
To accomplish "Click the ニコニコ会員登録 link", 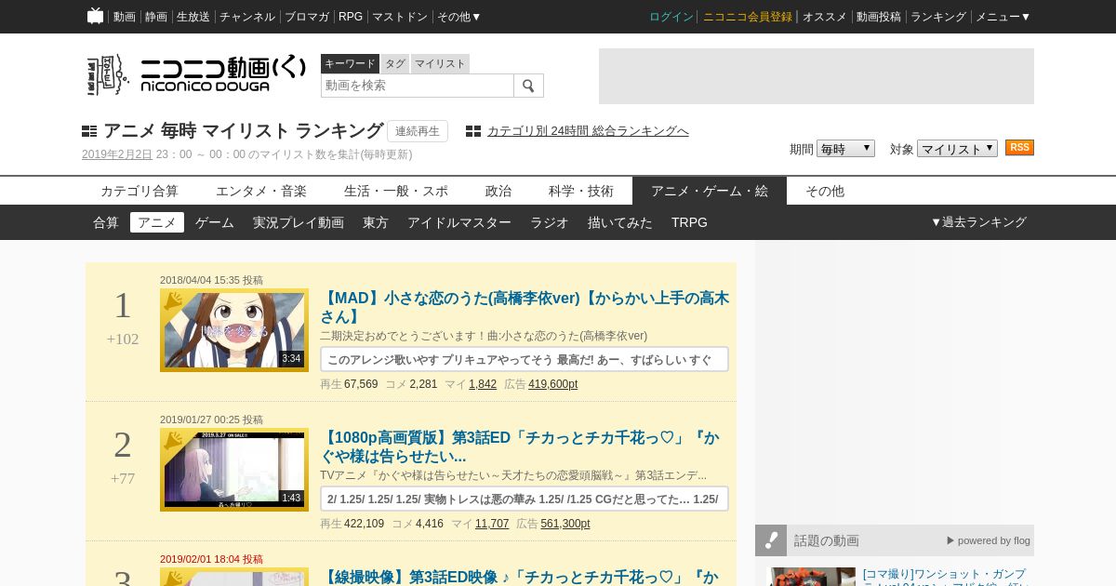I will (x=748, y=17).
